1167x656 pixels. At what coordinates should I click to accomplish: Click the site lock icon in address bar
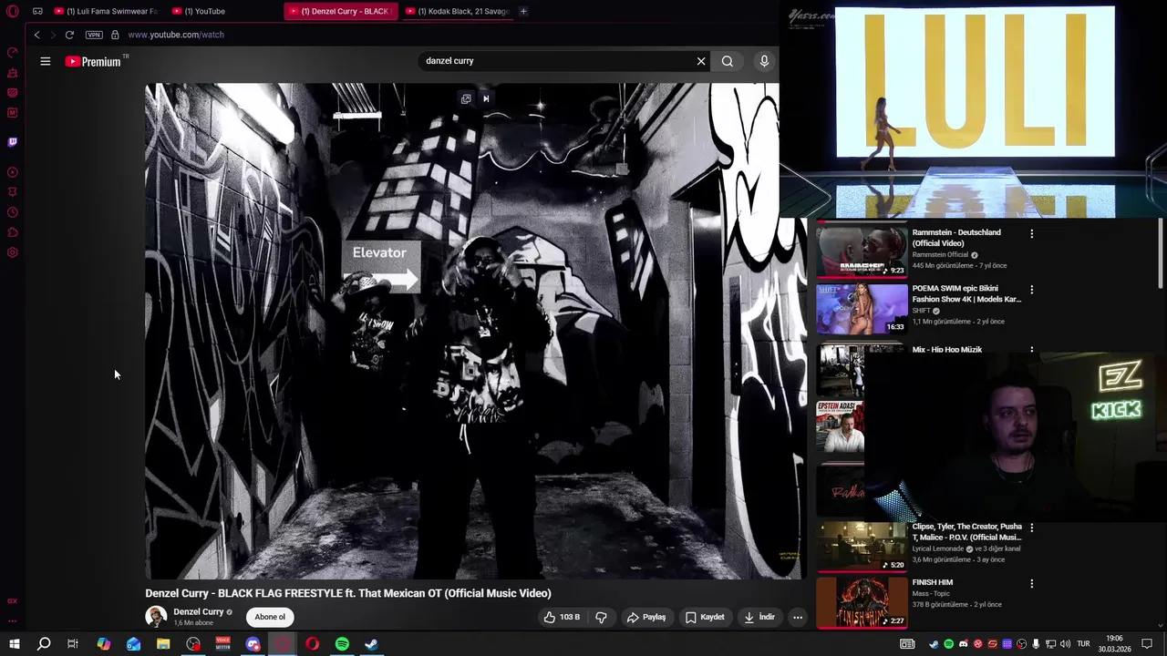click(115, 35)
